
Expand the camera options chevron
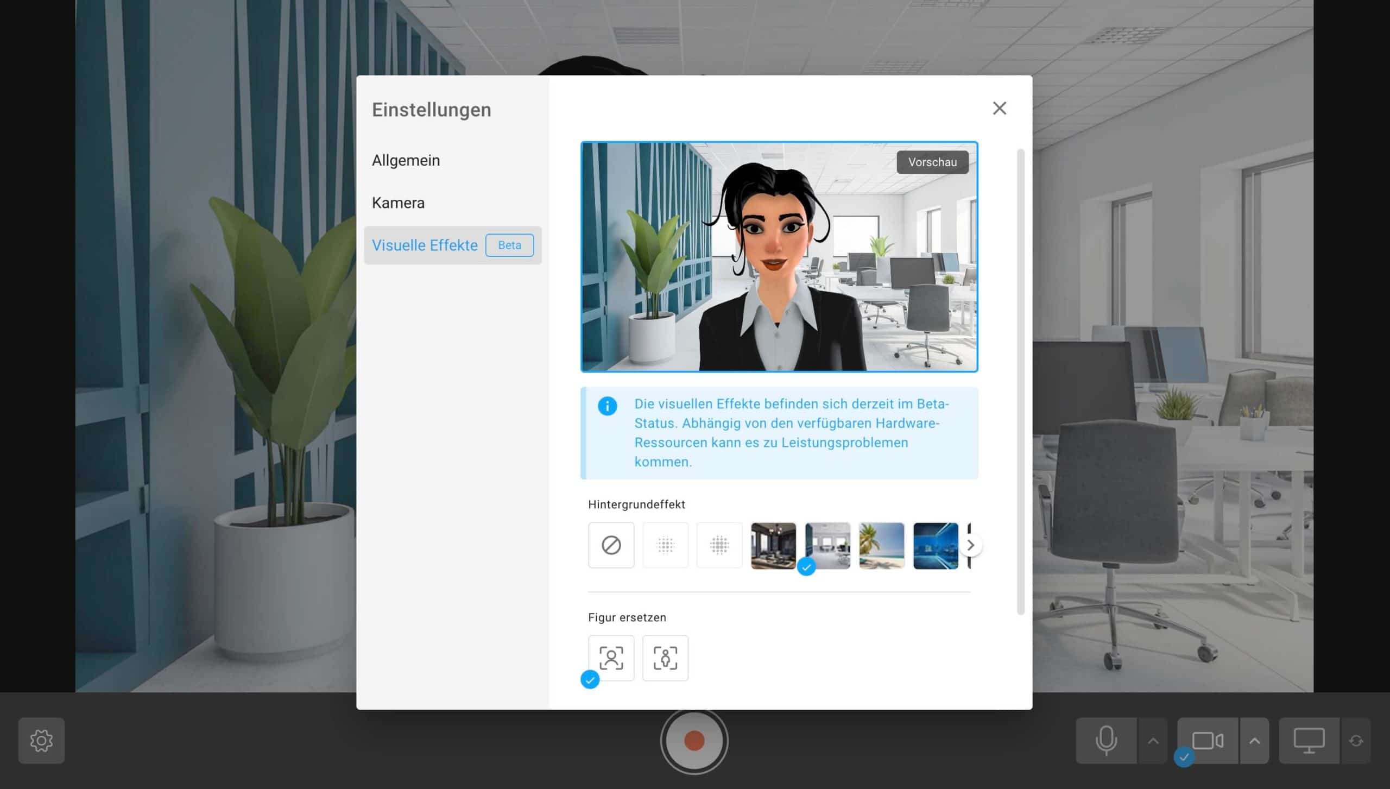[1254, 741]
